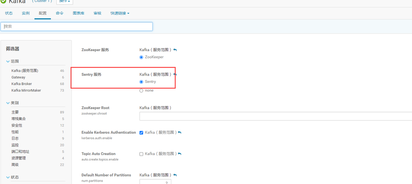Click the 筛选器 panel heading
This screenshot has width=412, height=184.
13,49
